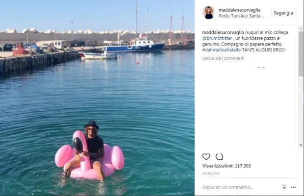Click the Visualizzazioni 117.202 view count
The height and width of the screenshot is (196, 304).
pos(227,166)
